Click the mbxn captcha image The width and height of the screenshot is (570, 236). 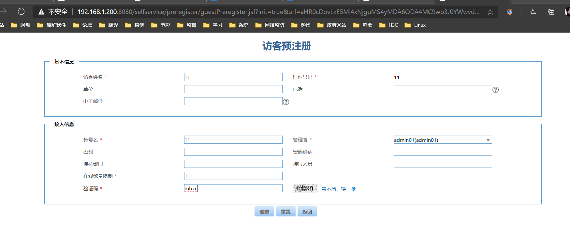305,188
